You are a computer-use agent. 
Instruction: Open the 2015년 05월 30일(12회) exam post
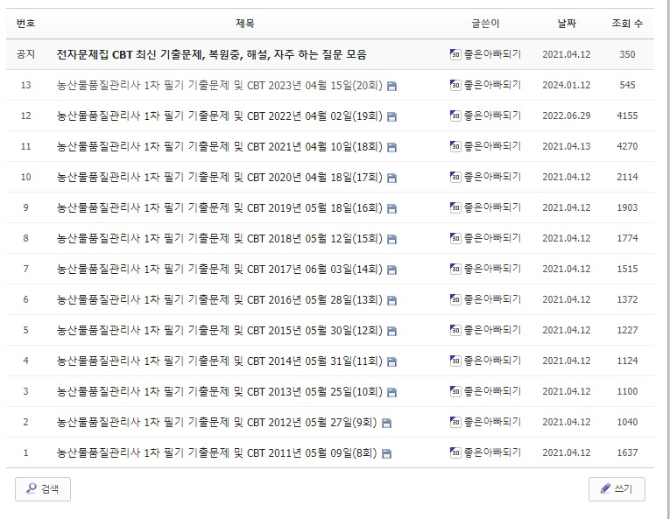(219, 331)
